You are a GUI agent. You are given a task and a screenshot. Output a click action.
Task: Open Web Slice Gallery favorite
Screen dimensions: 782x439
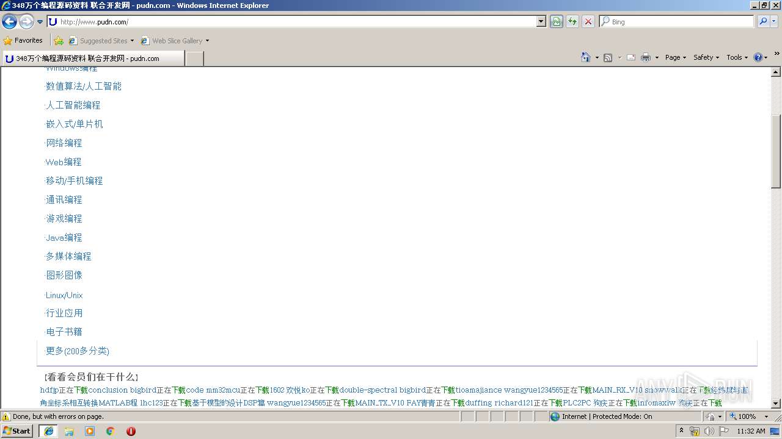click(x=175, y=41)
